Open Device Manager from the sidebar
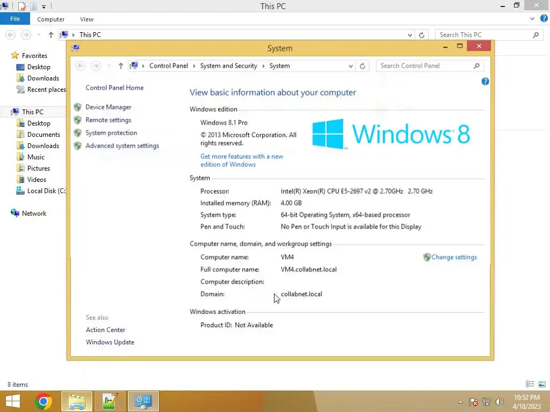The width and height of the screenshot is (550, 412). 108,107
